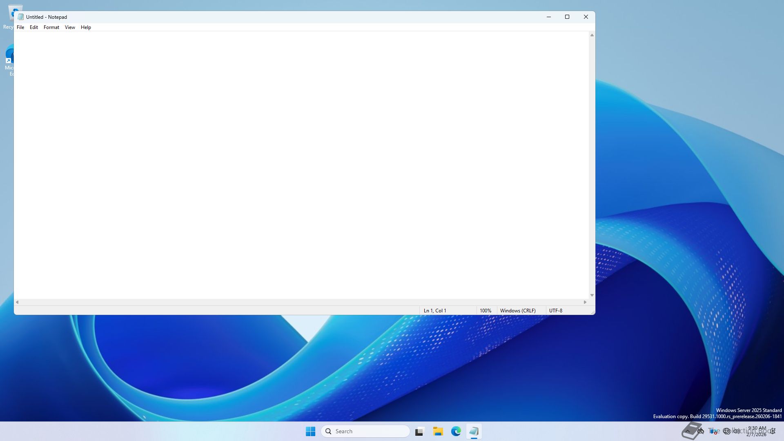Open the File menu

click(x=20, y=27)
